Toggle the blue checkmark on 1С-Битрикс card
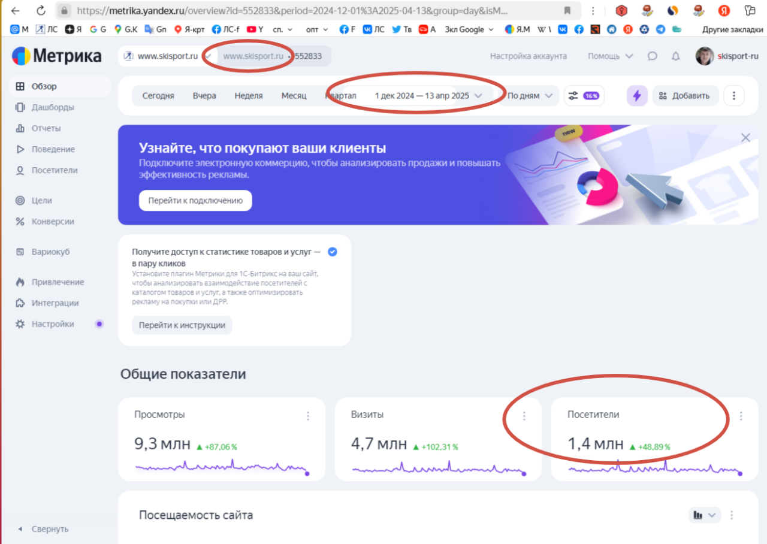 pyautogui.click(x=333, y=252)
